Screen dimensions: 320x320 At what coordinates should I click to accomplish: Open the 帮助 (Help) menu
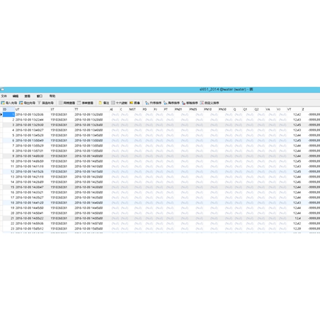point(52,96)
